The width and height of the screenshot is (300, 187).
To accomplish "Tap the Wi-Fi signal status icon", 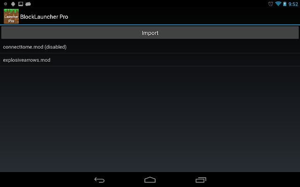I will 278,4.
